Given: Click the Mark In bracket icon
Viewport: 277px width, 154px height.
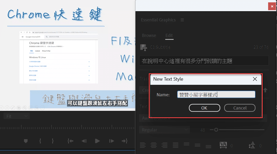Looking at the screenshot, I should tap(40, 141).
